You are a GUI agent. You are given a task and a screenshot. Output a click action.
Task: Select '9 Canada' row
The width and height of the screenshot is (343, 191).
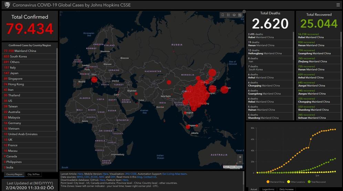coord(29,156)
